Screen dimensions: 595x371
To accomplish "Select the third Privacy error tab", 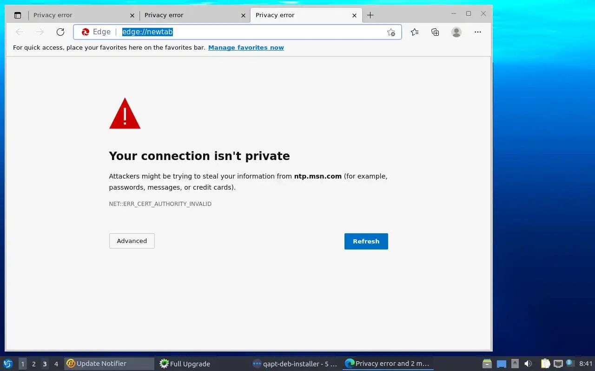I will tap(306, 15).
